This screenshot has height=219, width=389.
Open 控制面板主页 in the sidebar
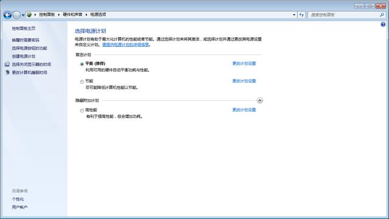[24, 29]
